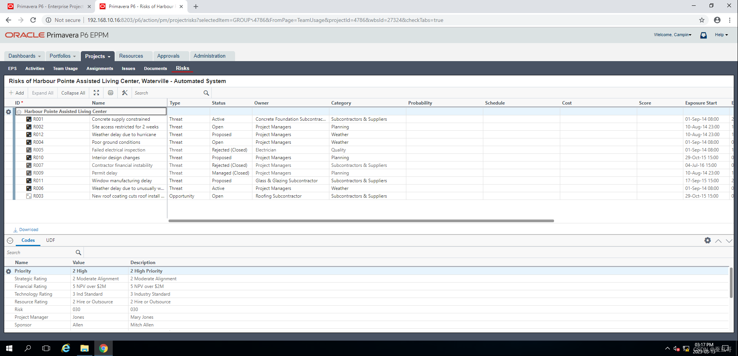
Task: Open the Welcome Campin user dropdown
Action: pos(673,35)
